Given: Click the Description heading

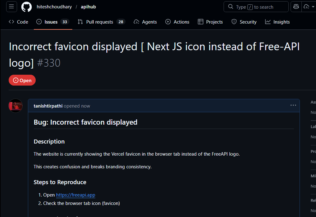Looking at the screenshot, I should tap(49, 142).
